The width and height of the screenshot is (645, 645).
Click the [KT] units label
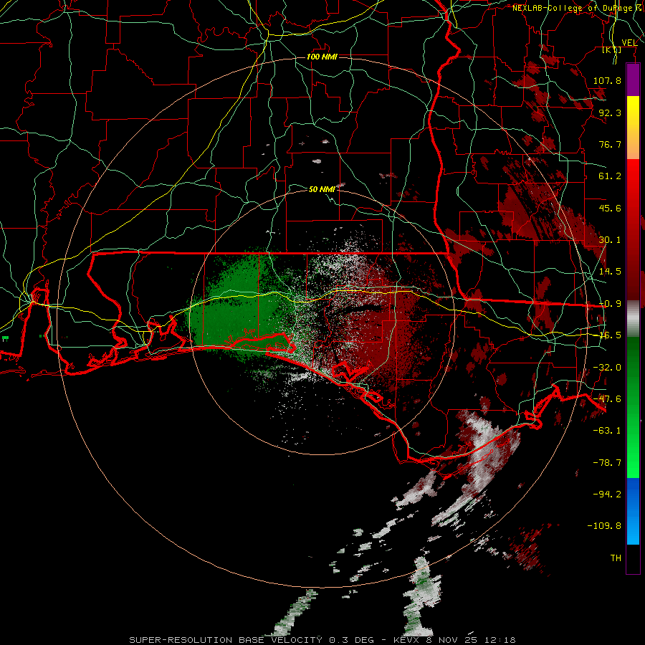[x=612, y=49]
